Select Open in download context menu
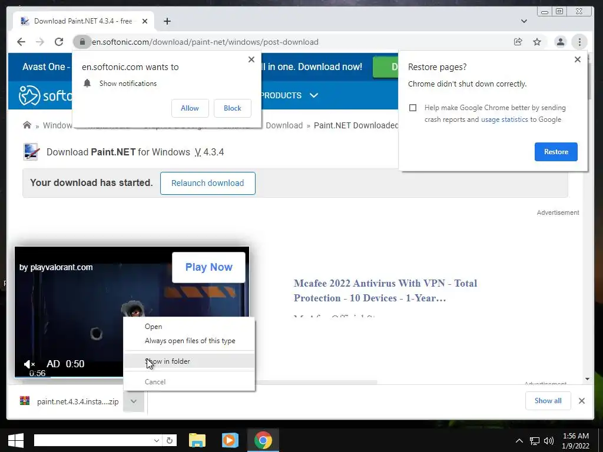 189,326
